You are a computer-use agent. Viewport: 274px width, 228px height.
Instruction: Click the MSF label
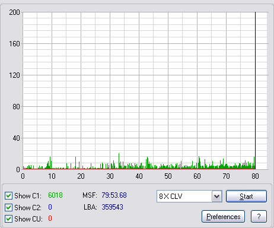pyautogui.click(x=90, y=195)
